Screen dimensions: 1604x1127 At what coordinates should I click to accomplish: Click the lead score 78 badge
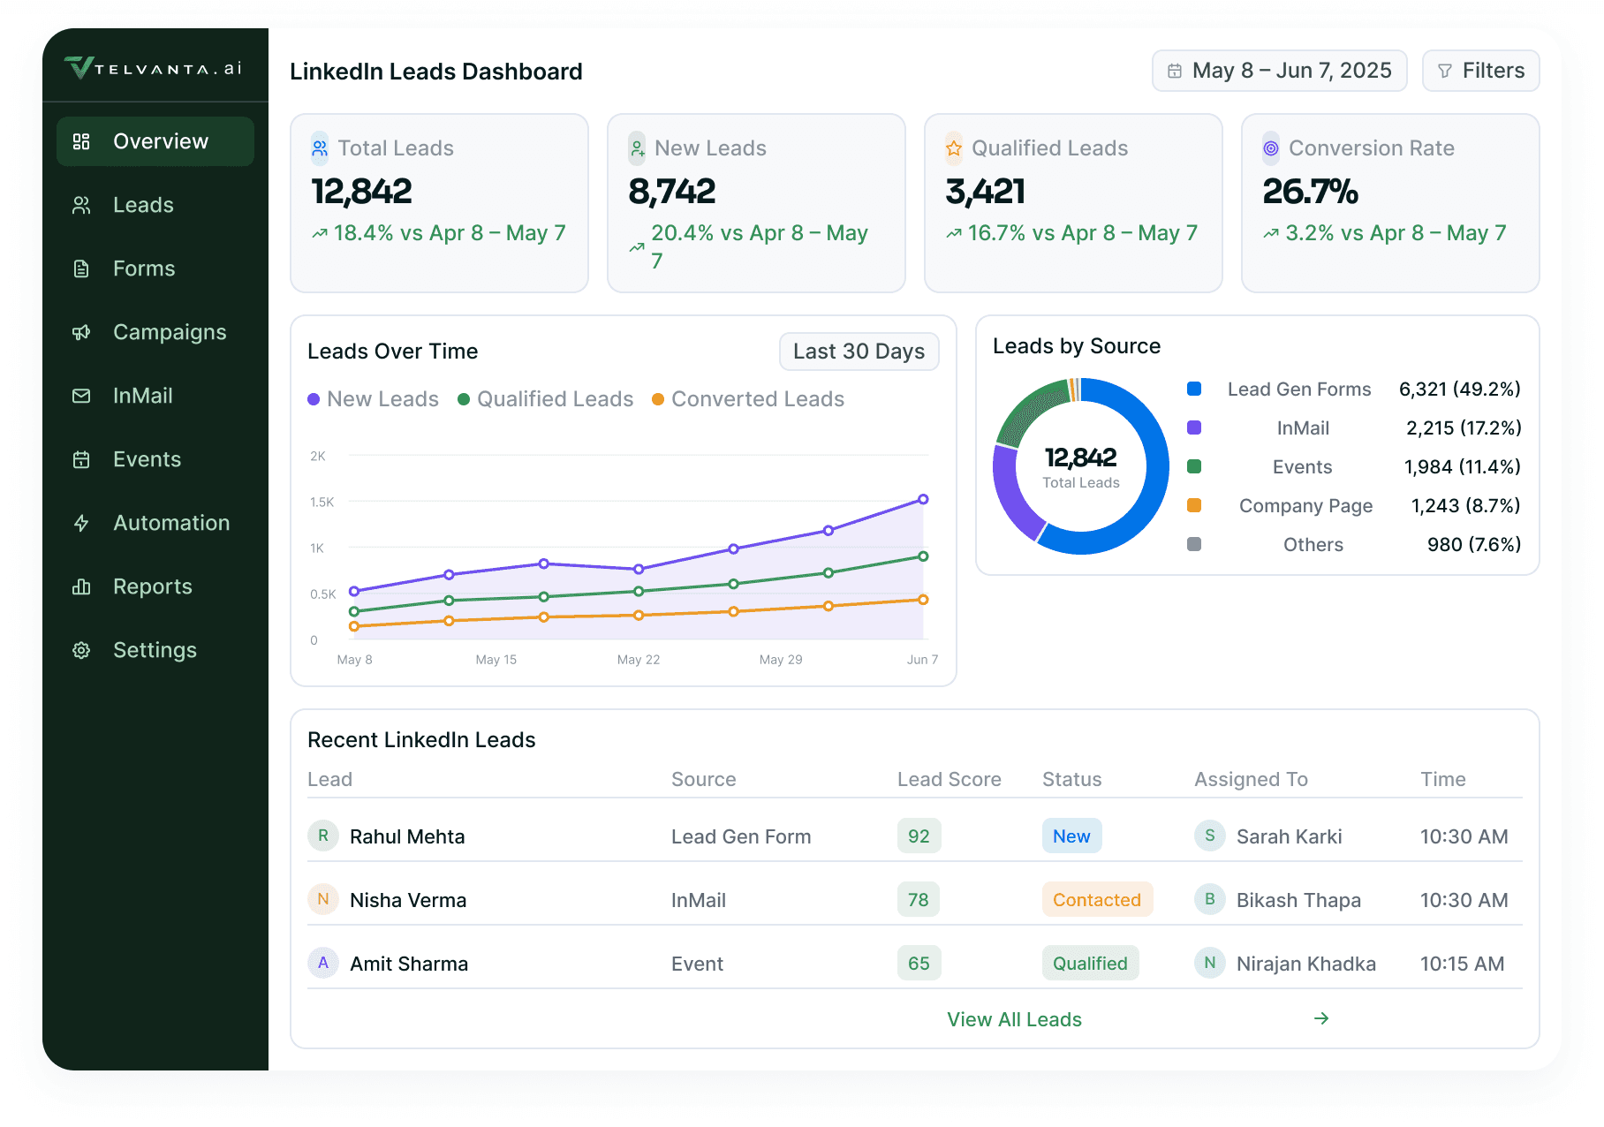pyautogui.click(x=919, y=899)
